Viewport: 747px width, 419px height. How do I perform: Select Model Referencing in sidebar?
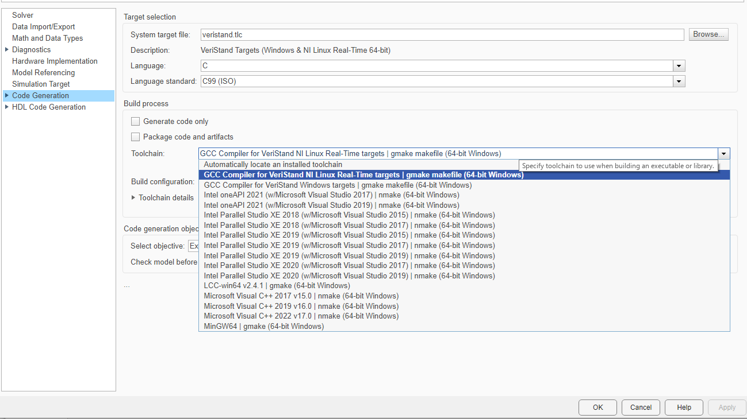(43, 72)
